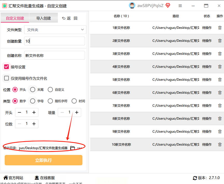Switch to 自定义创建 tab
This screenshot has width=224, height=184.
pos(15,18)
